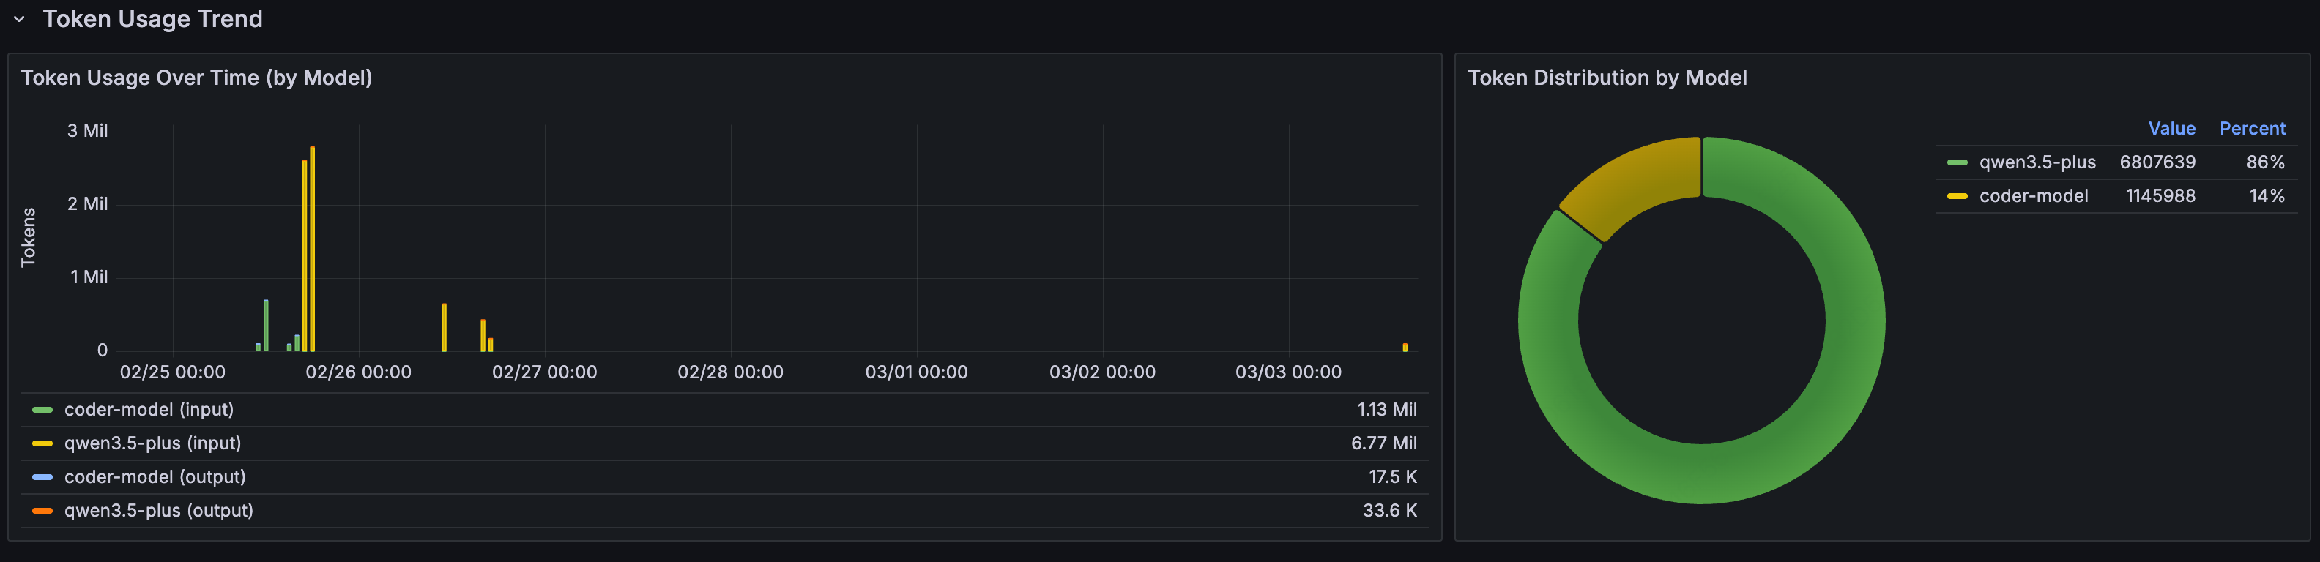The height and width of the screenshot is (562, 2320).
Task: Click green qwen3.5-plus pie legend swatch
Action: tap(1956, 162)
